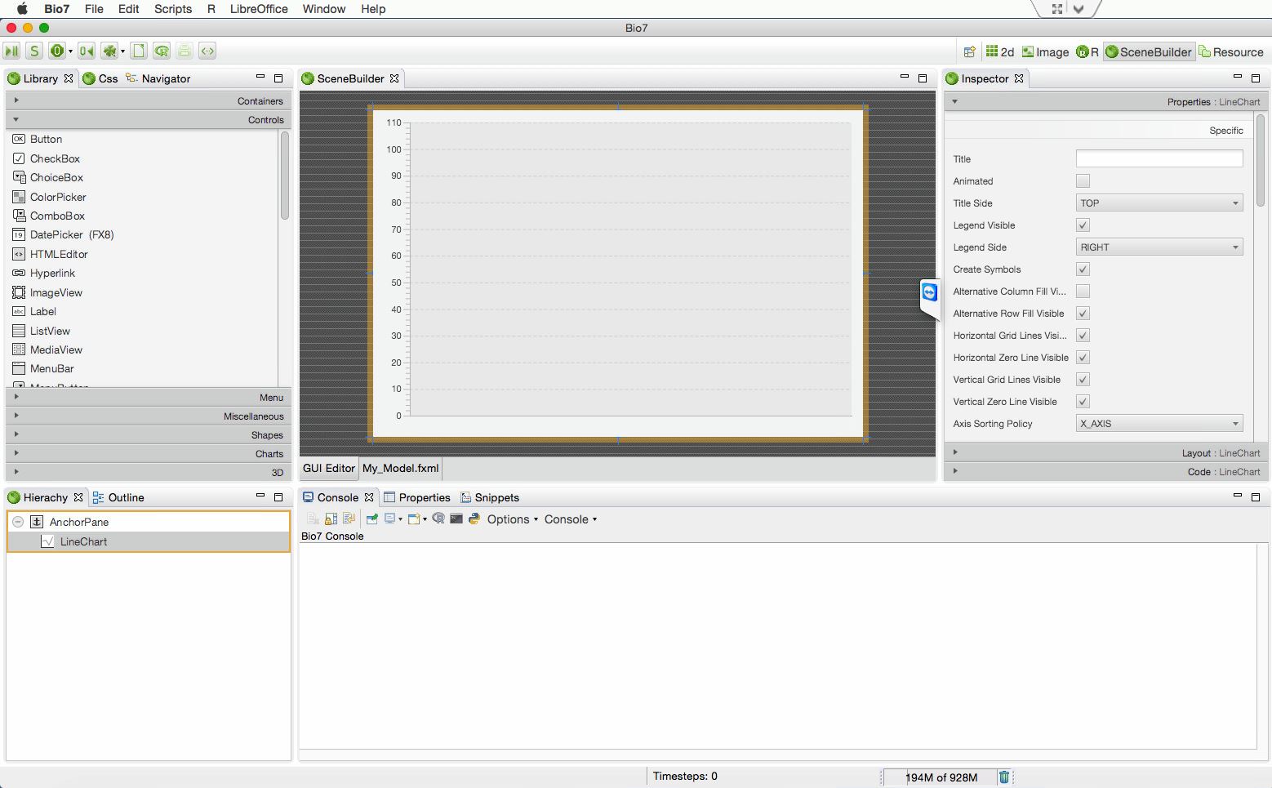This screenshot has height=788, width=1272.
Task: Switch to the Css tab
Action: coord(100,78)
